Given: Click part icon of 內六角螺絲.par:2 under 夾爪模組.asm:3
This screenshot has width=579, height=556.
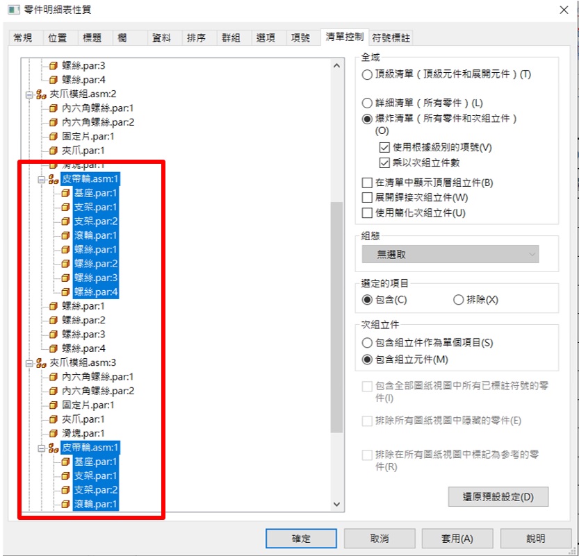Looking at the screenshot, I should [x=54, y=391].
